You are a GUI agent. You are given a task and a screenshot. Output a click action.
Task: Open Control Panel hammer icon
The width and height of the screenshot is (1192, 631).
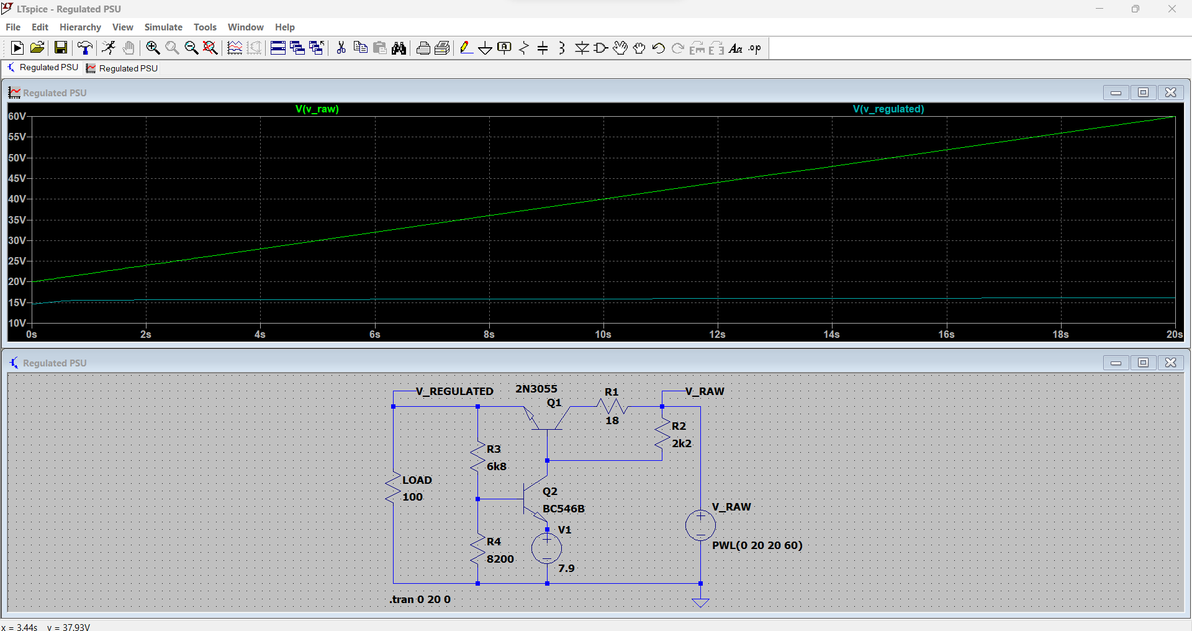pyautogui.click(x=85, y=48)
